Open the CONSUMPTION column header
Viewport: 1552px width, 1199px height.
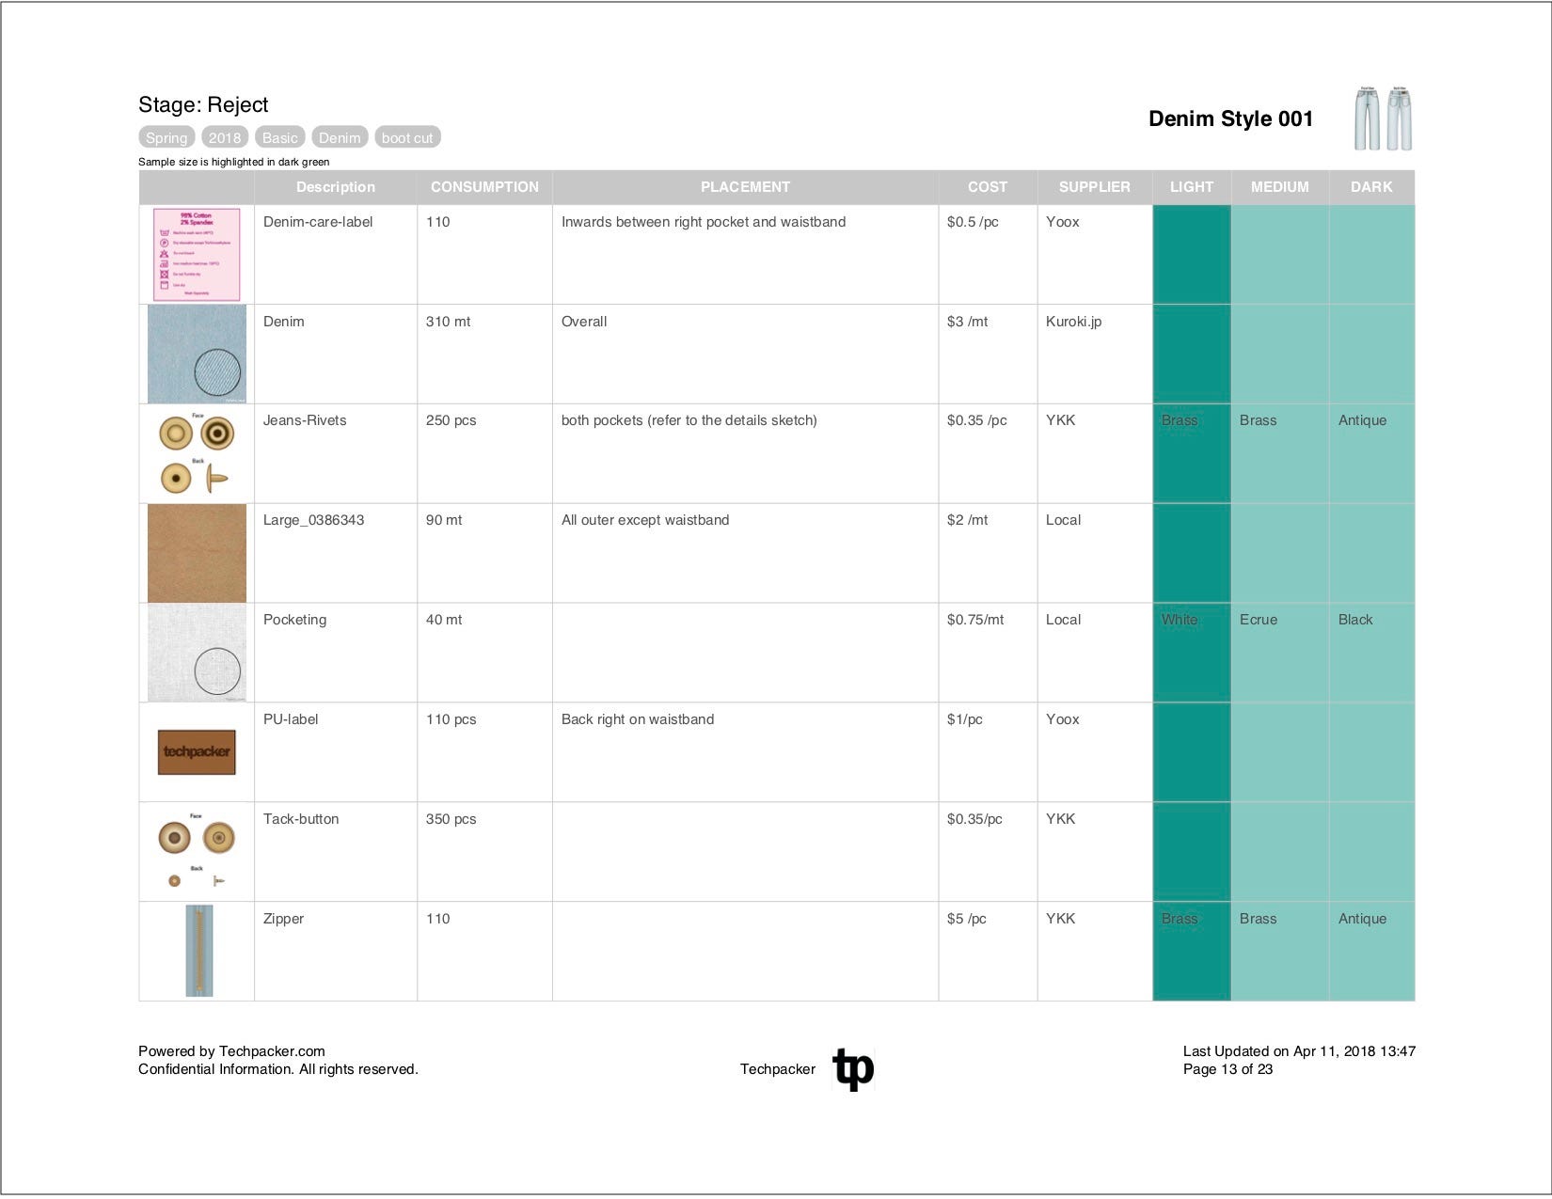pyautogui.click(x=484, y=187)
